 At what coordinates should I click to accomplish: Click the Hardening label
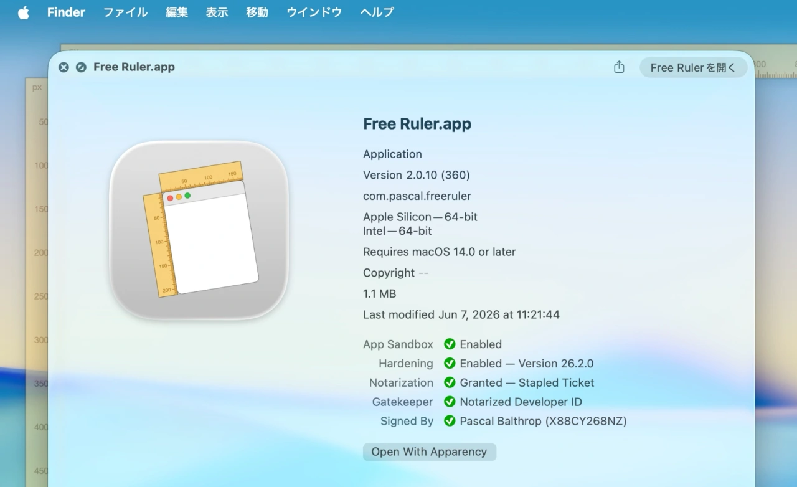pos(406,363)
